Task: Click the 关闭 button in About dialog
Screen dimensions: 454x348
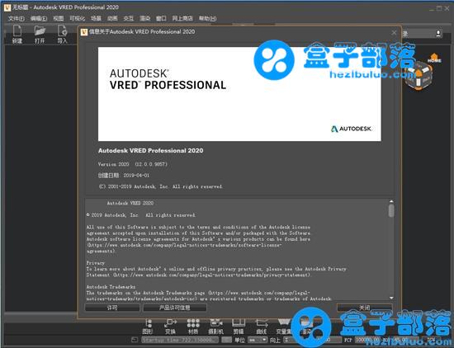Action: click(365, 308)
